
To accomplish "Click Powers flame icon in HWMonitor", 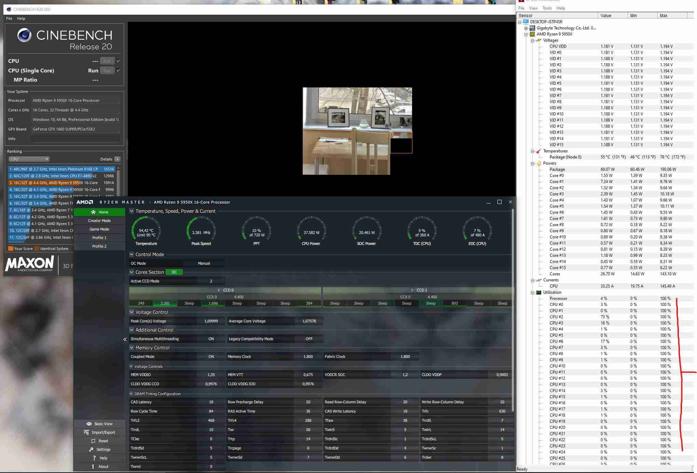I will [539, 163].
